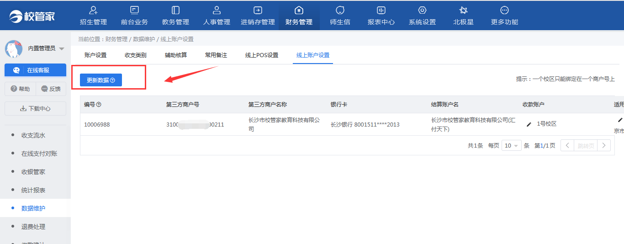Switch to the 收支类别 tab
Screen dimensions: 624x244
point(136,55)
